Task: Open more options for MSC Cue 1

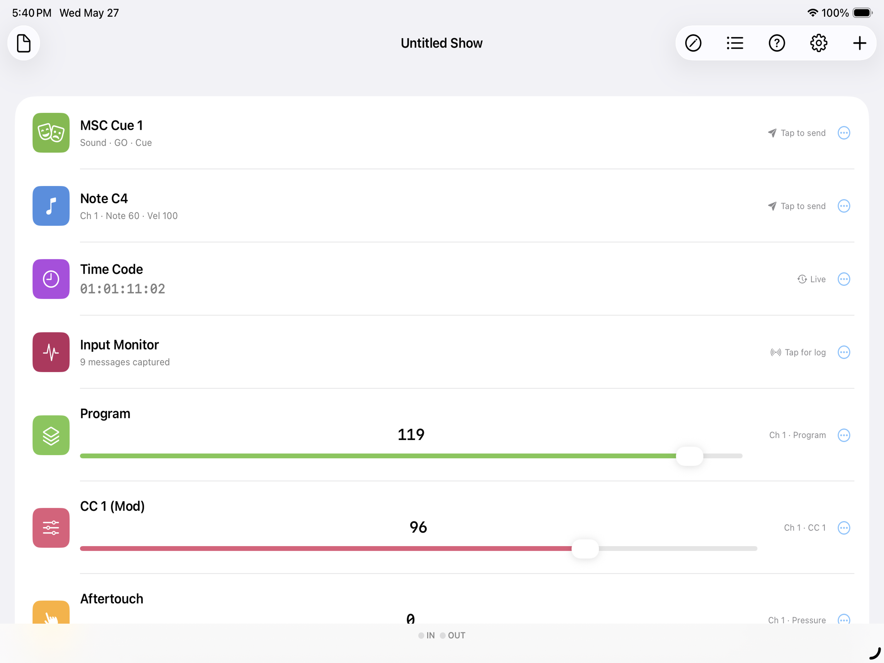Action: coord(844,133)
